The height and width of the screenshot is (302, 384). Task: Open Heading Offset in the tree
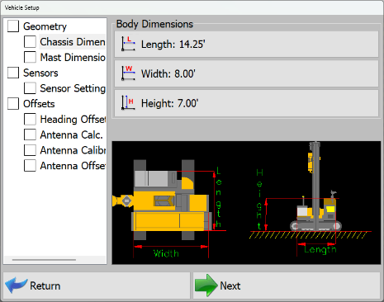click(x=73, y=119)
